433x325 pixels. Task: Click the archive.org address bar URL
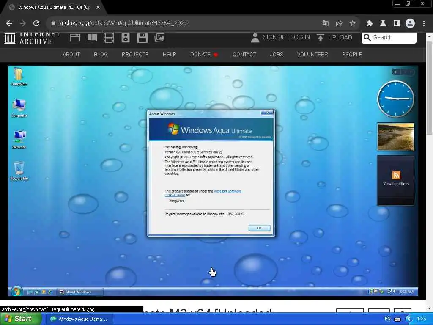click(124, 23)
